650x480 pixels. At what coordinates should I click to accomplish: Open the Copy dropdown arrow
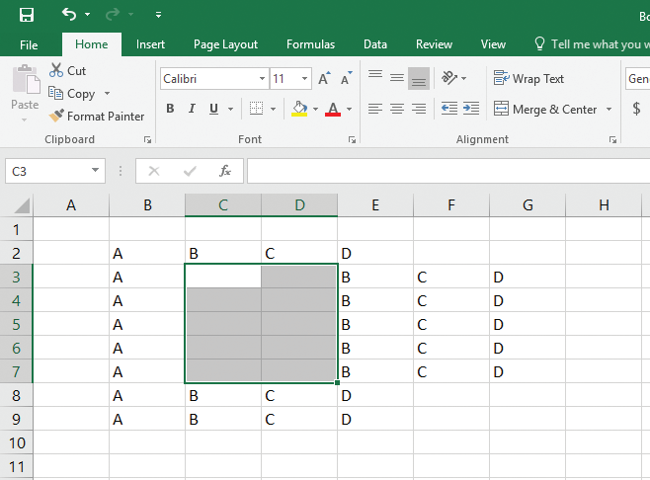click(107, 93)
